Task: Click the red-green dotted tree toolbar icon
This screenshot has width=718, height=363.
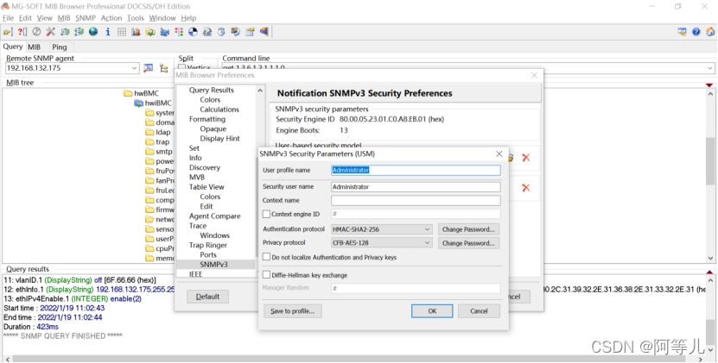Action: pos(179,32)
